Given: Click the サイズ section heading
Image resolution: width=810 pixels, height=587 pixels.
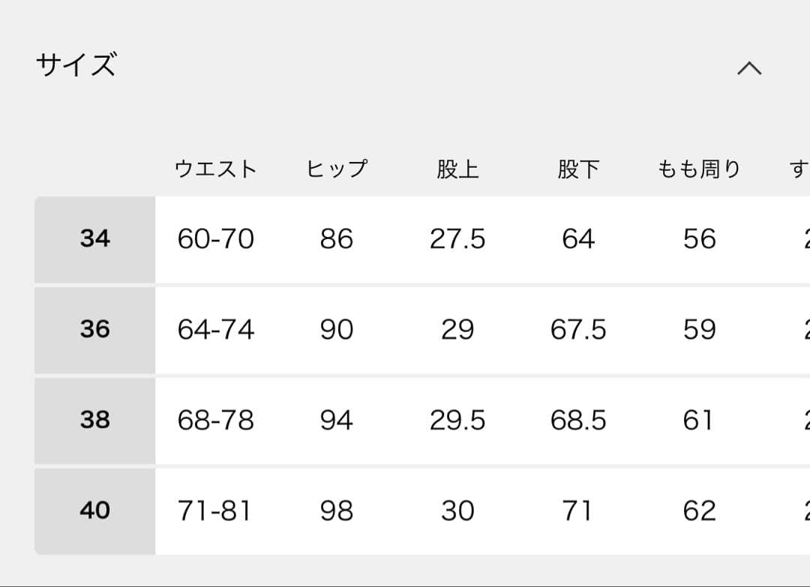Looking at the screenshot, I should click(x=76, y=66).
